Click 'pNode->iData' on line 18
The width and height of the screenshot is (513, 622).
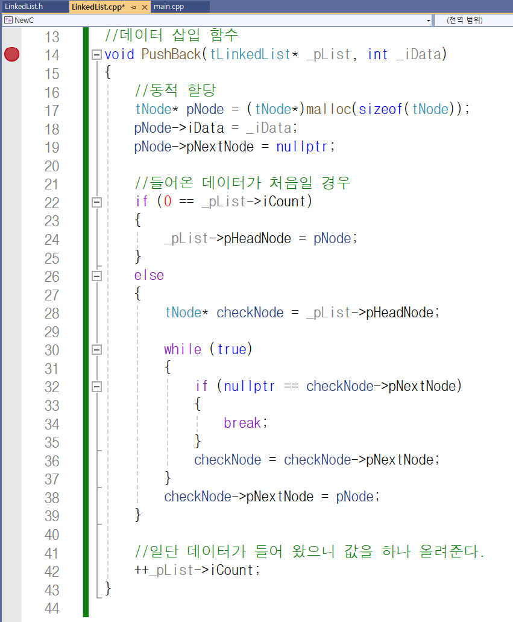pyautogui.click(x=179, y=128)
